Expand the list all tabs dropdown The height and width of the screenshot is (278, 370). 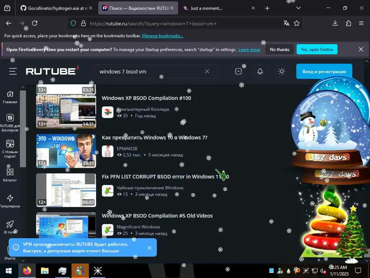(x=298, y=8)
